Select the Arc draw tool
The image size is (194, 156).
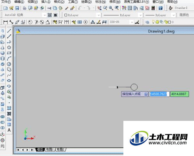coord(9,58)
